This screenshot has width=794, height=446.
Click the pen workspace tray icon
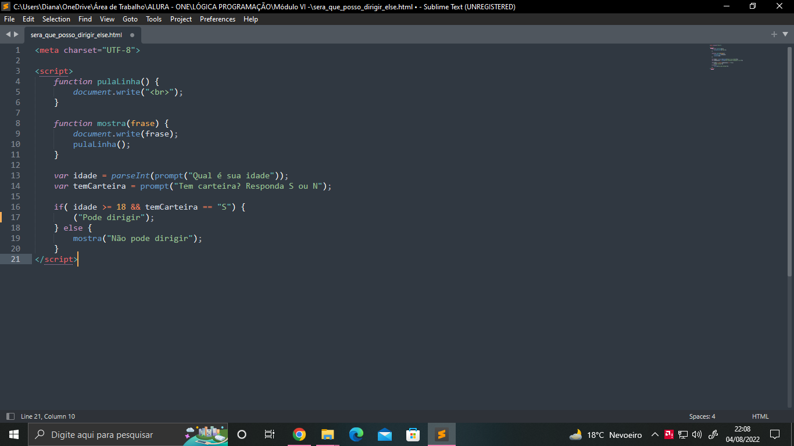click(713, 434)
